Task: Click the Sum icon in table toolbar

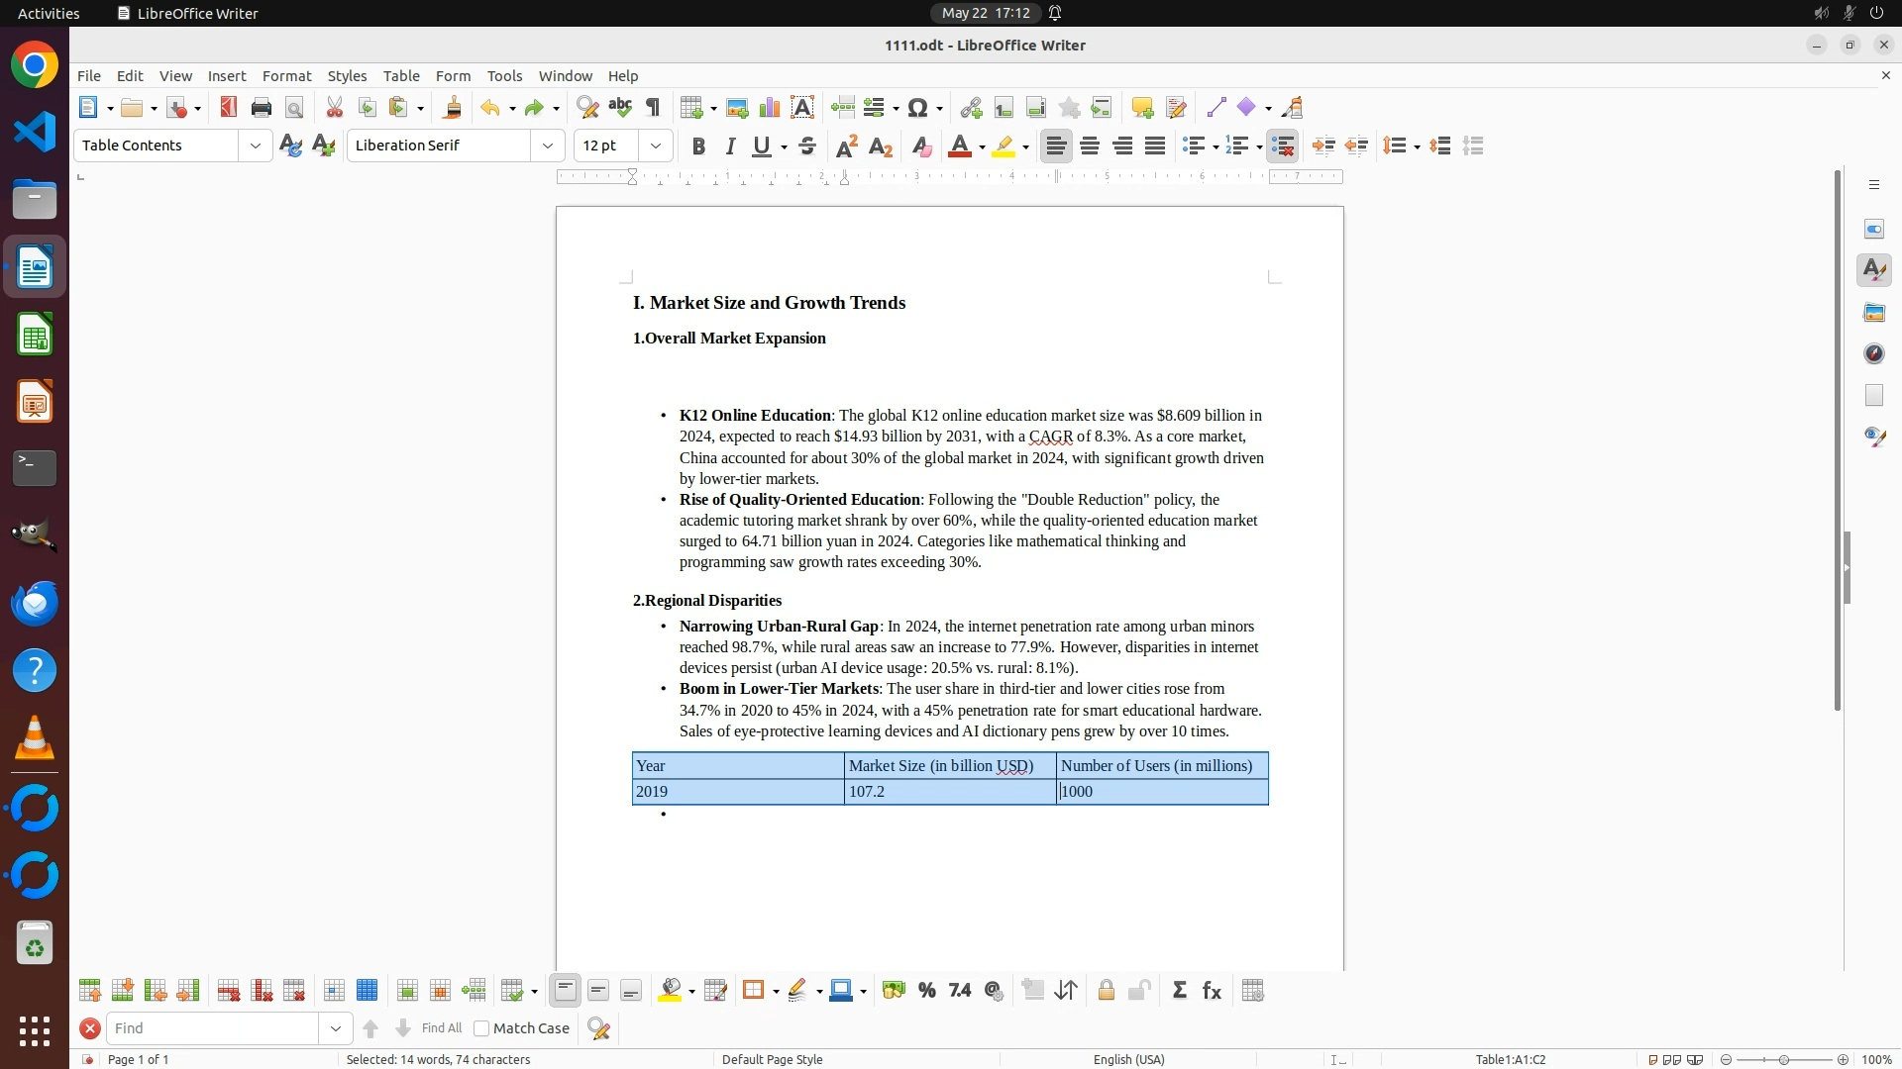Action: [1179, 991]
